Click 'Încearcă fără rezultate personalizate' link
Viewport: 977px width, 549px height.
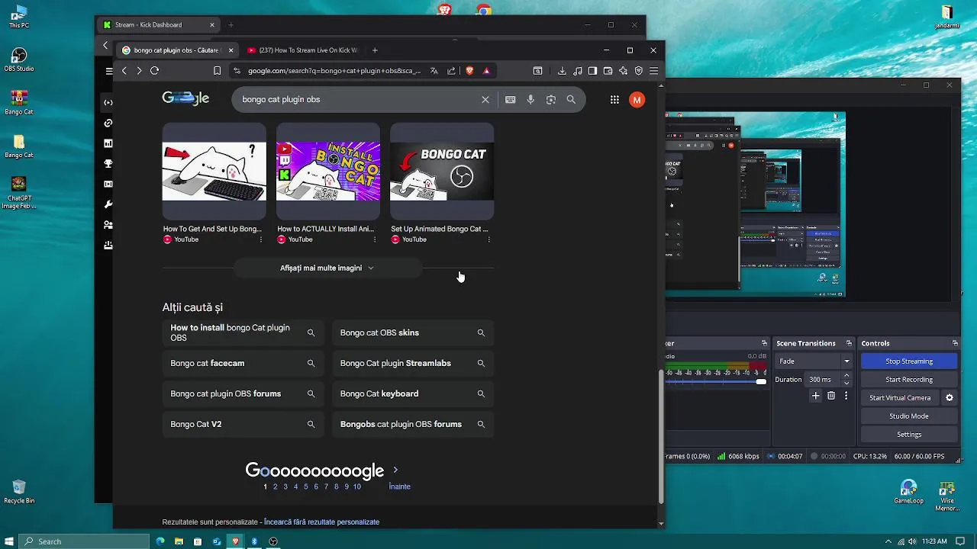point(321,522)
